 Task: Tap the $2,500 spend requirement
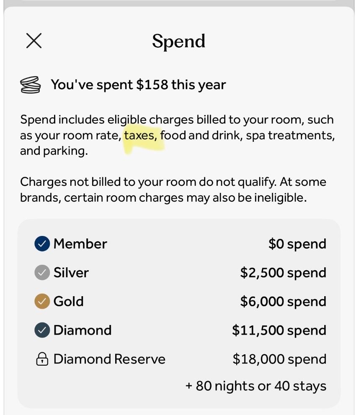(x=283, y=273)
